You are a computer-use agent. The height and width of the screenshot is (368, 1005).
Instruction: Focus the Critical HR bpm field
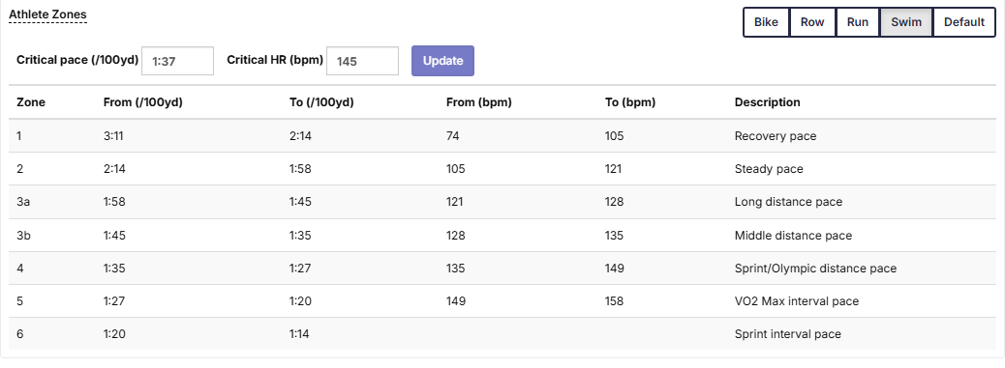click(363, 61)
